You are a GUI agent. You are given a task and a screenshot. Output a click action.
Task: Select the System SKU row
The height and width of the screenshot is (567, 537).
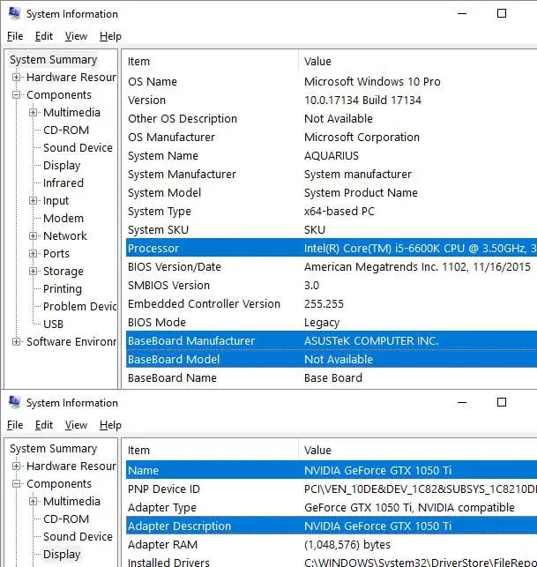pyautogui.click(x=332, y=230)
